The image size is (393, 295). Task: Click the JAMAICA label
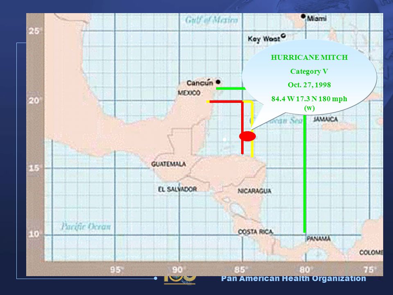pyautogui.click(x=325, y=119)
